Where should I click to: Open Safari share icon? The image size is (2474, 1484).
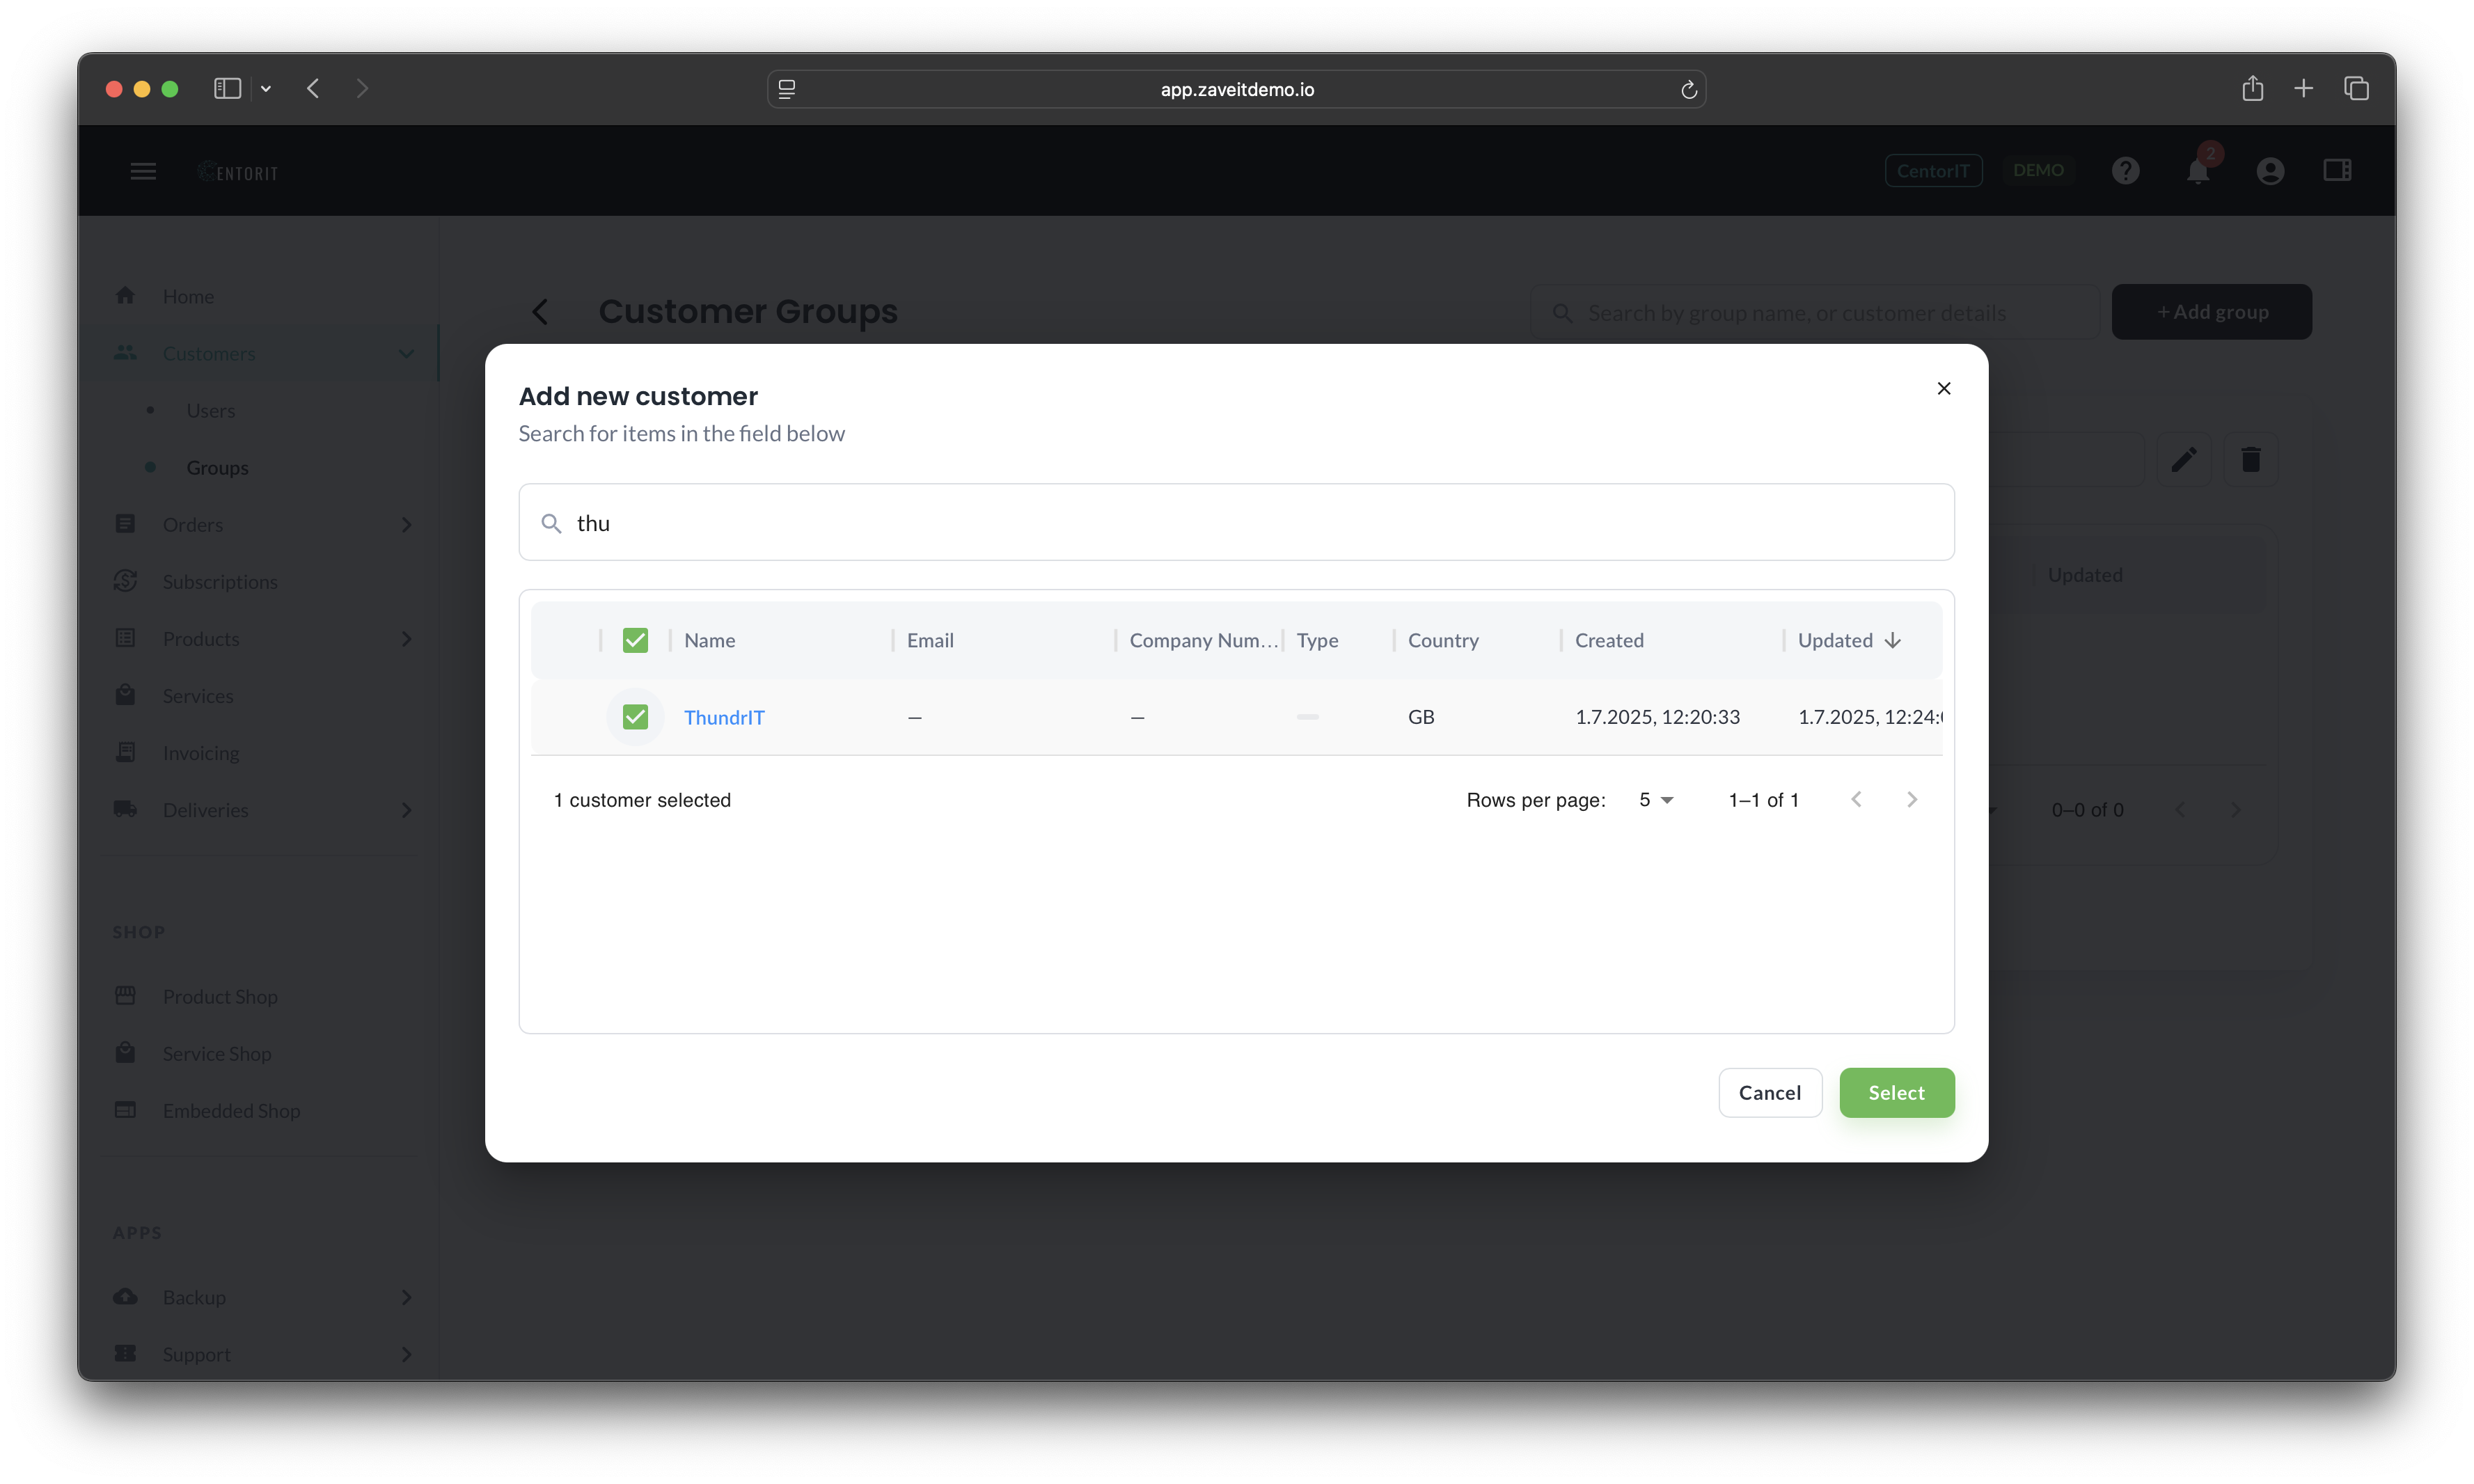click(x=2252, y=89)
